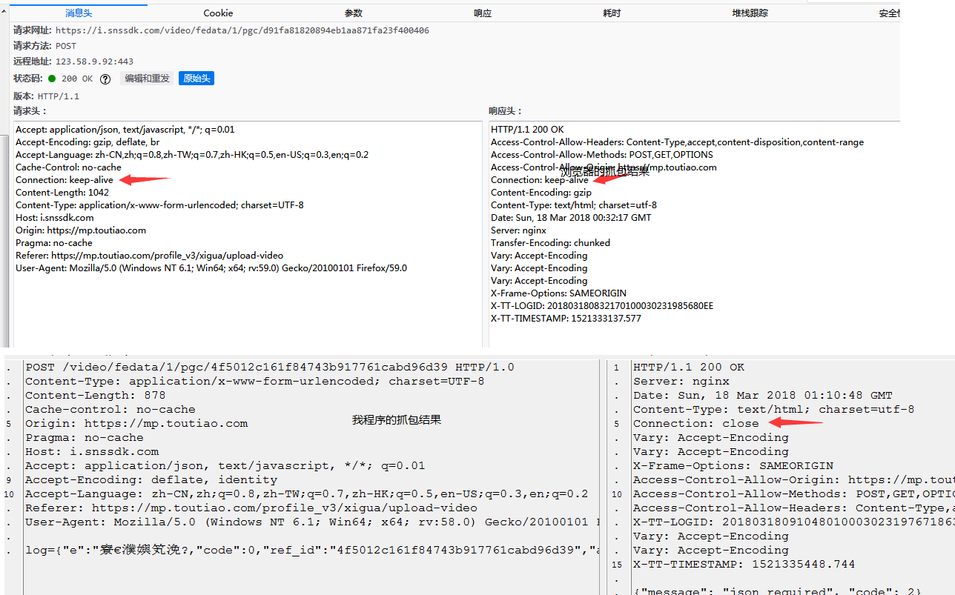Click the Firefox/59.0 User-Agent line
955x595 pixels.
click(x=211, y=268)
